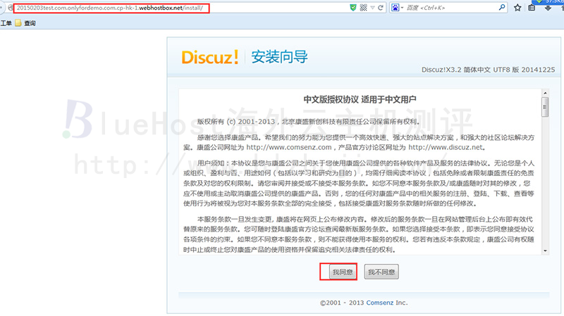Reload the page with refresh icon
564x316 pixels.
coord(381,8)
